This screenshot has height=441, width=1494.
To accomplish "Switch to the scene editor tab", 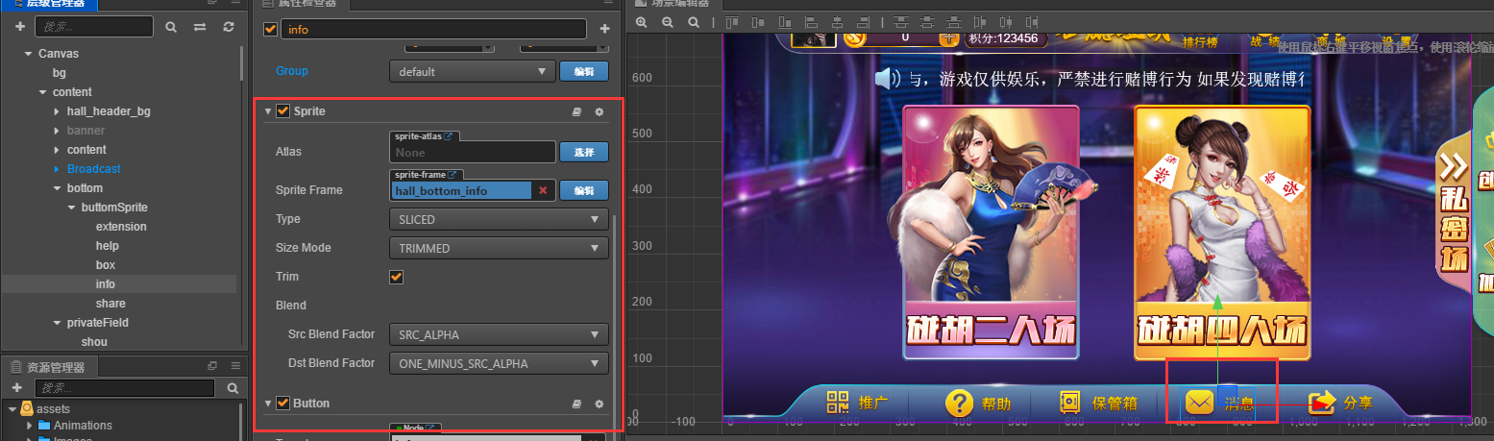I will [673, 4].
